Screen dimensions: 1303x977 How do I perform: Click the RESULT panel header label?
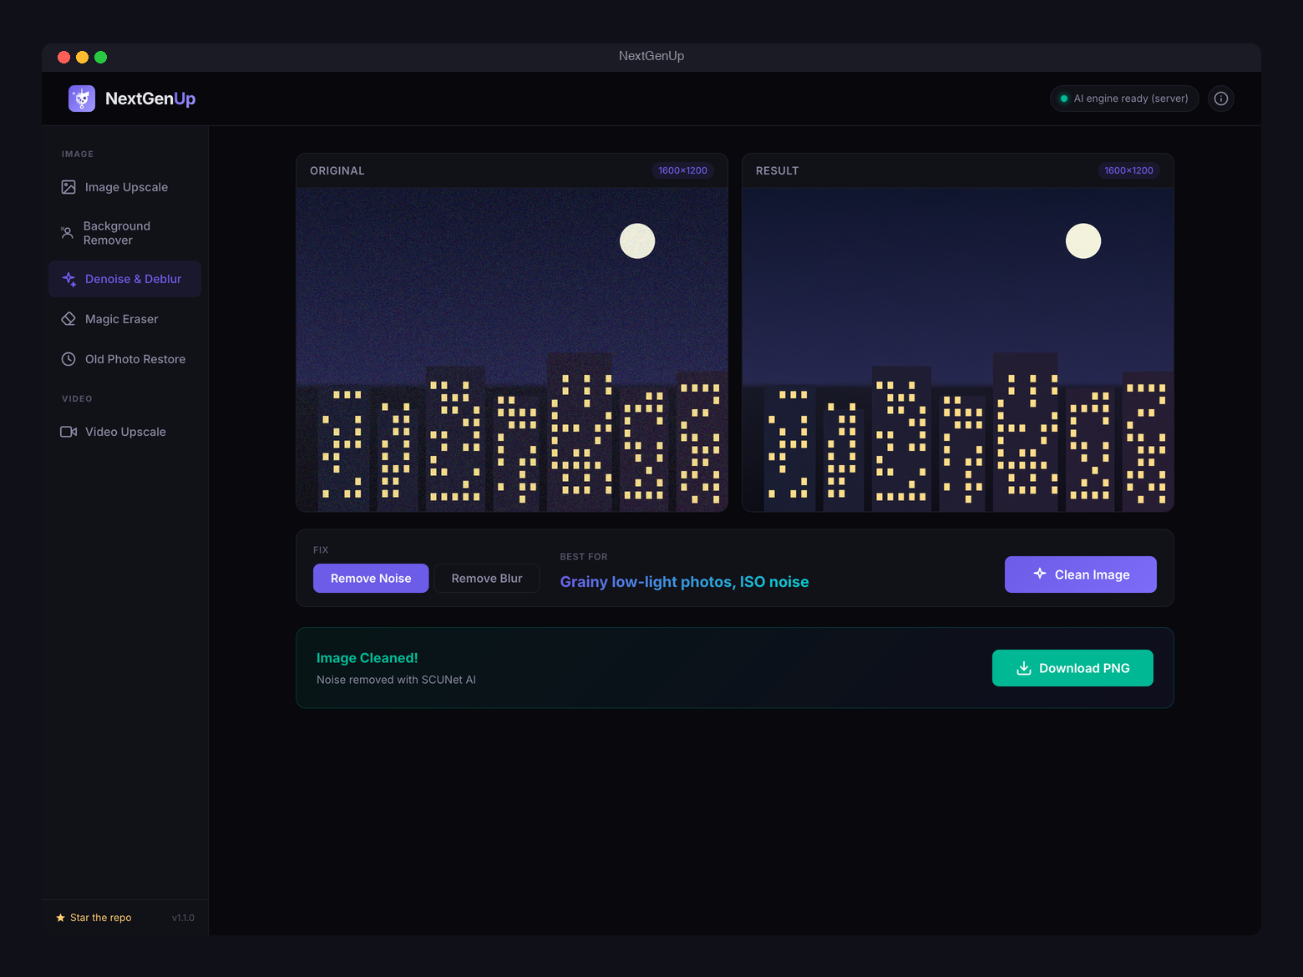[x=778, y=170]
